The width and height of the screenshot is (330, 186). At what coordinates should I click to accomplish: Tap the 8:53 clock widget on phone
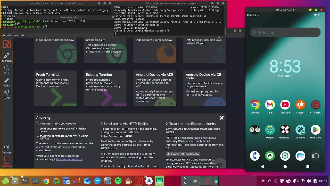(285, 66)
